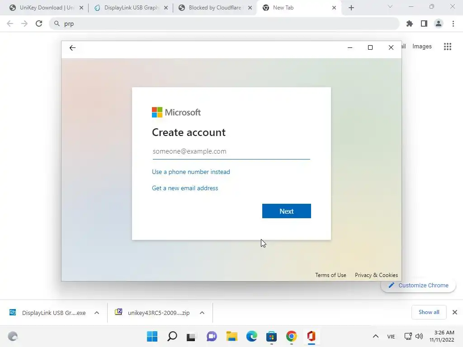
Task: Close the Create account dialog window
Action: pos(391,47)
